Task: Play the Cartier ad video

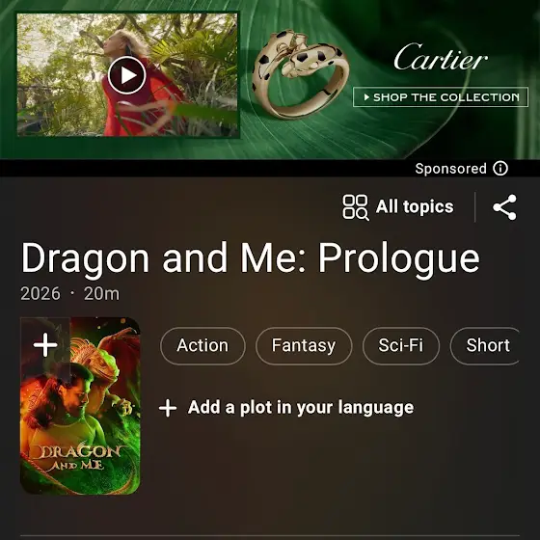Action: pos(127,75)
